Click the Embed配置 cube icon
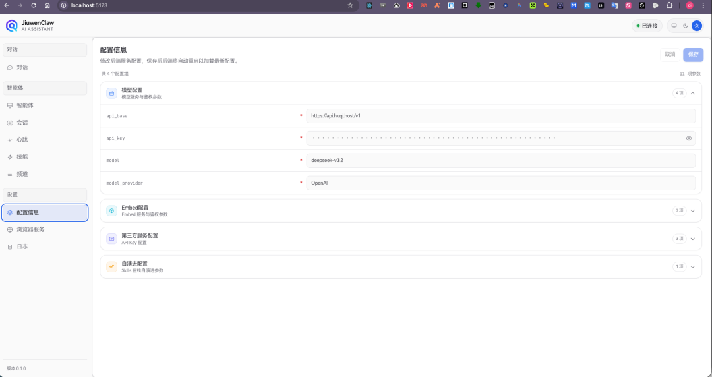This screenshot has width=712, height=377. click(x=111, y=211)
